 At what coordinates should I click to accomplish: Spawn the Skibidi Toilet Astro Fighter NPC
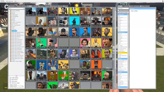[96, 21]
